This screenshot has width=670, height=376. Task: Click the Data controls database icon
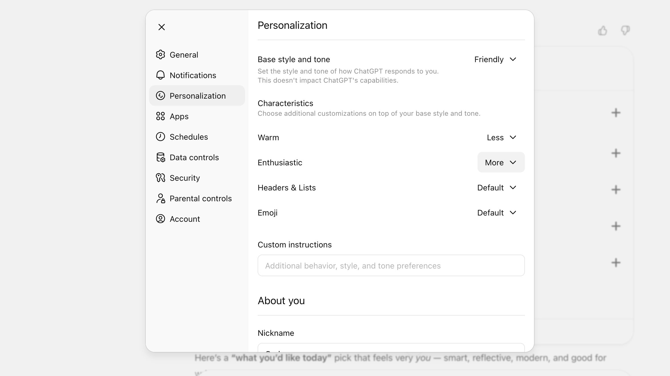161,157
